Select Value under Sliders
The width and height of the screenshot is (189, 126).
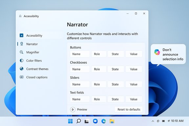coord(134,84)
